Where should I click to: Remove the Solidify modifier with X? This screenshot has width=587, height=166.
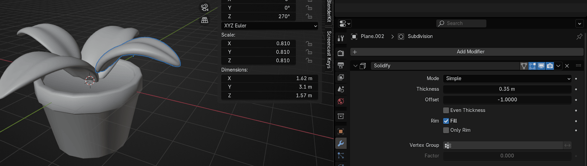[x=567, y=66]
